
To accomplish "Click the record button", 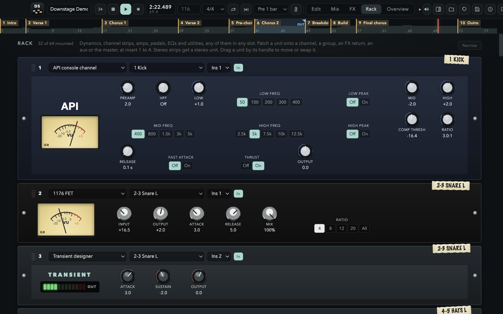I will point(138,9).
